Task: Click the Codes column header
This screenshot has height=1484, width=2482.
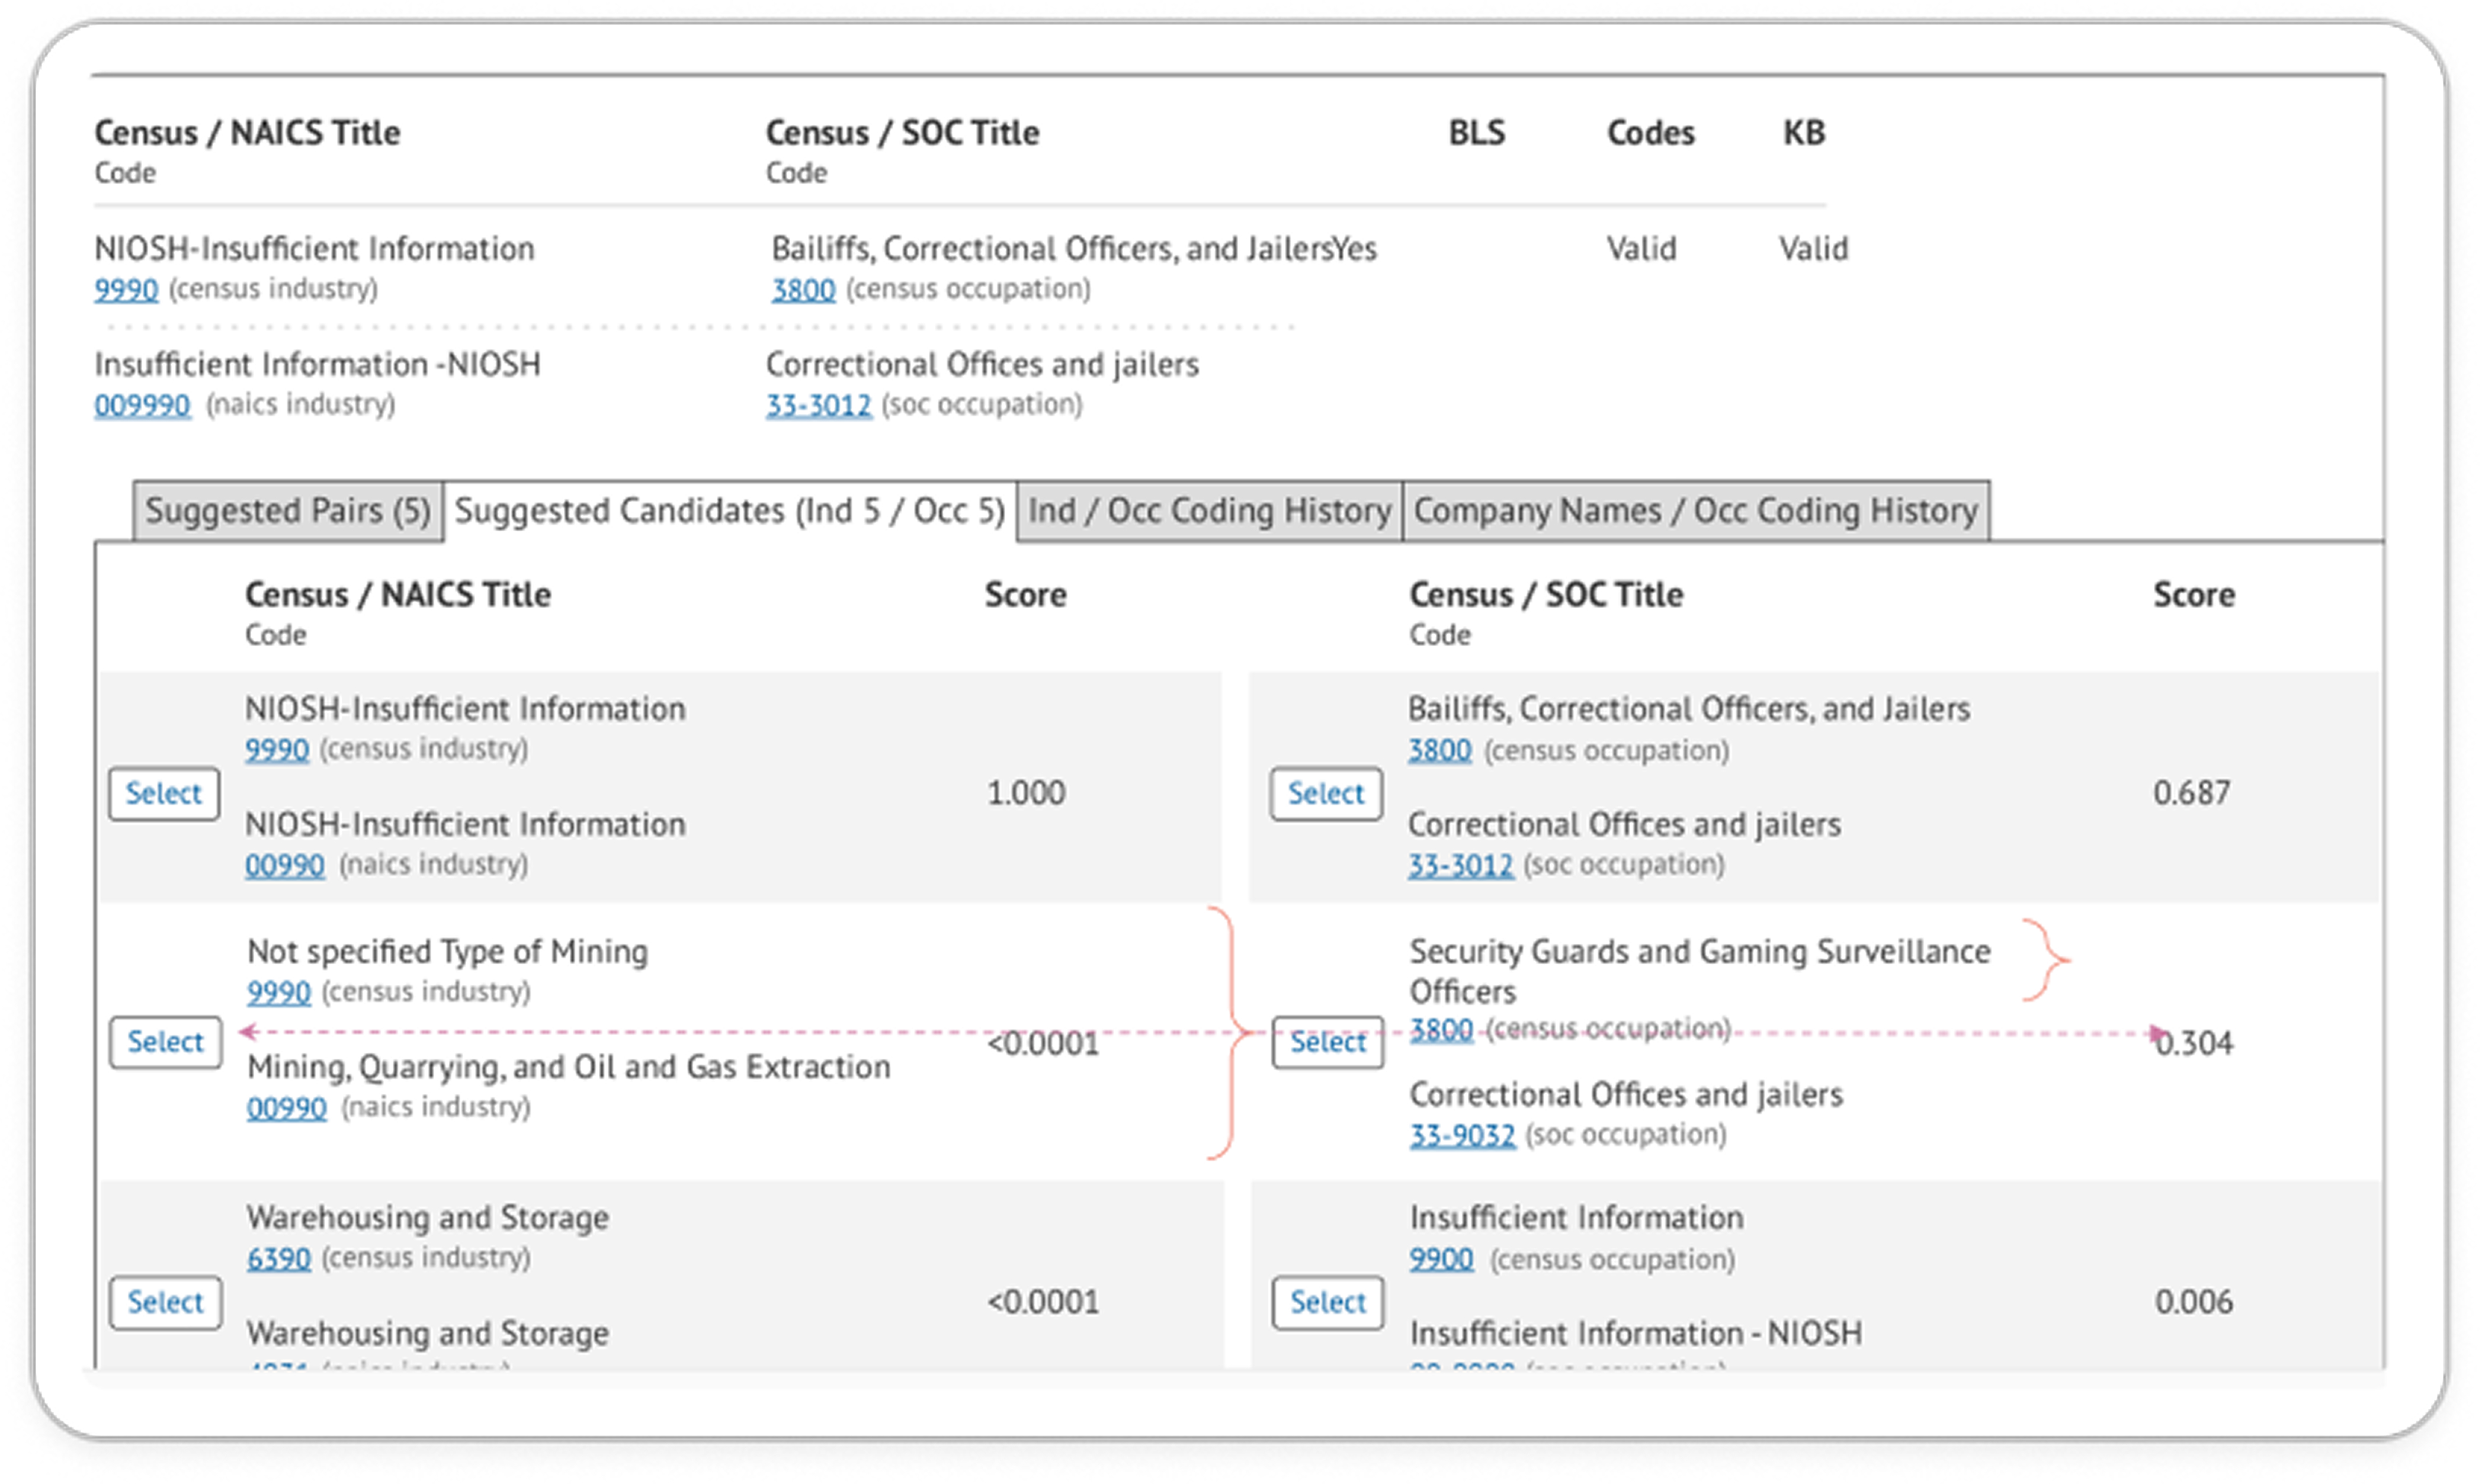Action: (x=1651, y=133)
